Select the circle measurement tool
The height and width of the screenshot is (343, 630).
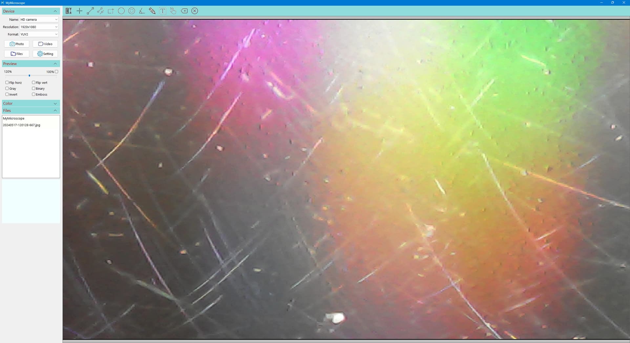[x=121, y=11]
